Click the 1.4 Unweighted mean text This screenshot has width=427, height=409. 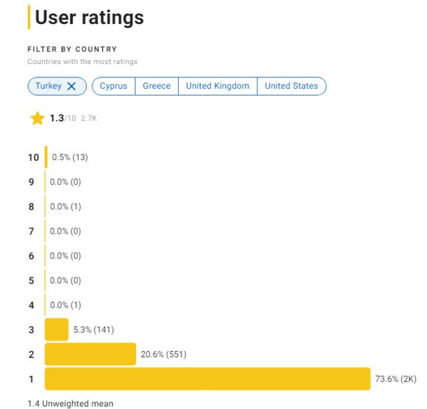(x=70, y=404)
